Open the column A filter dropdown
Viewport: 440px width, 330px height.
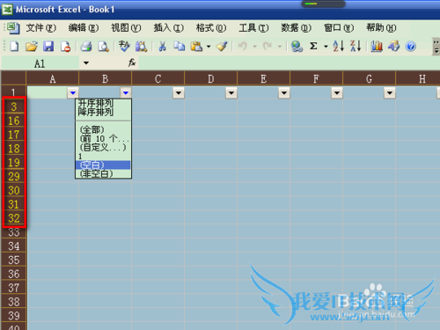(x=73, y=93)
